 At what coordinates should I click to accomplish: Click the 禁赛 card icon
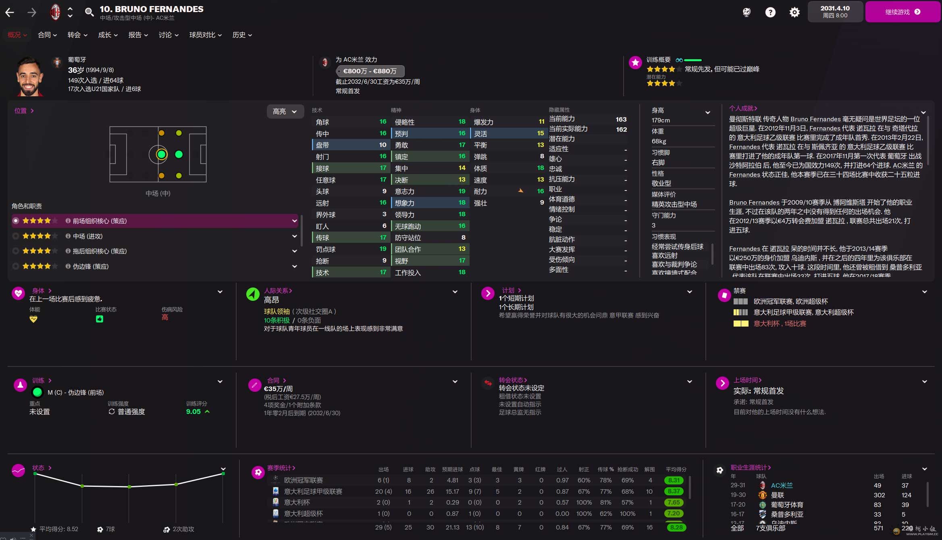point(724,295)
